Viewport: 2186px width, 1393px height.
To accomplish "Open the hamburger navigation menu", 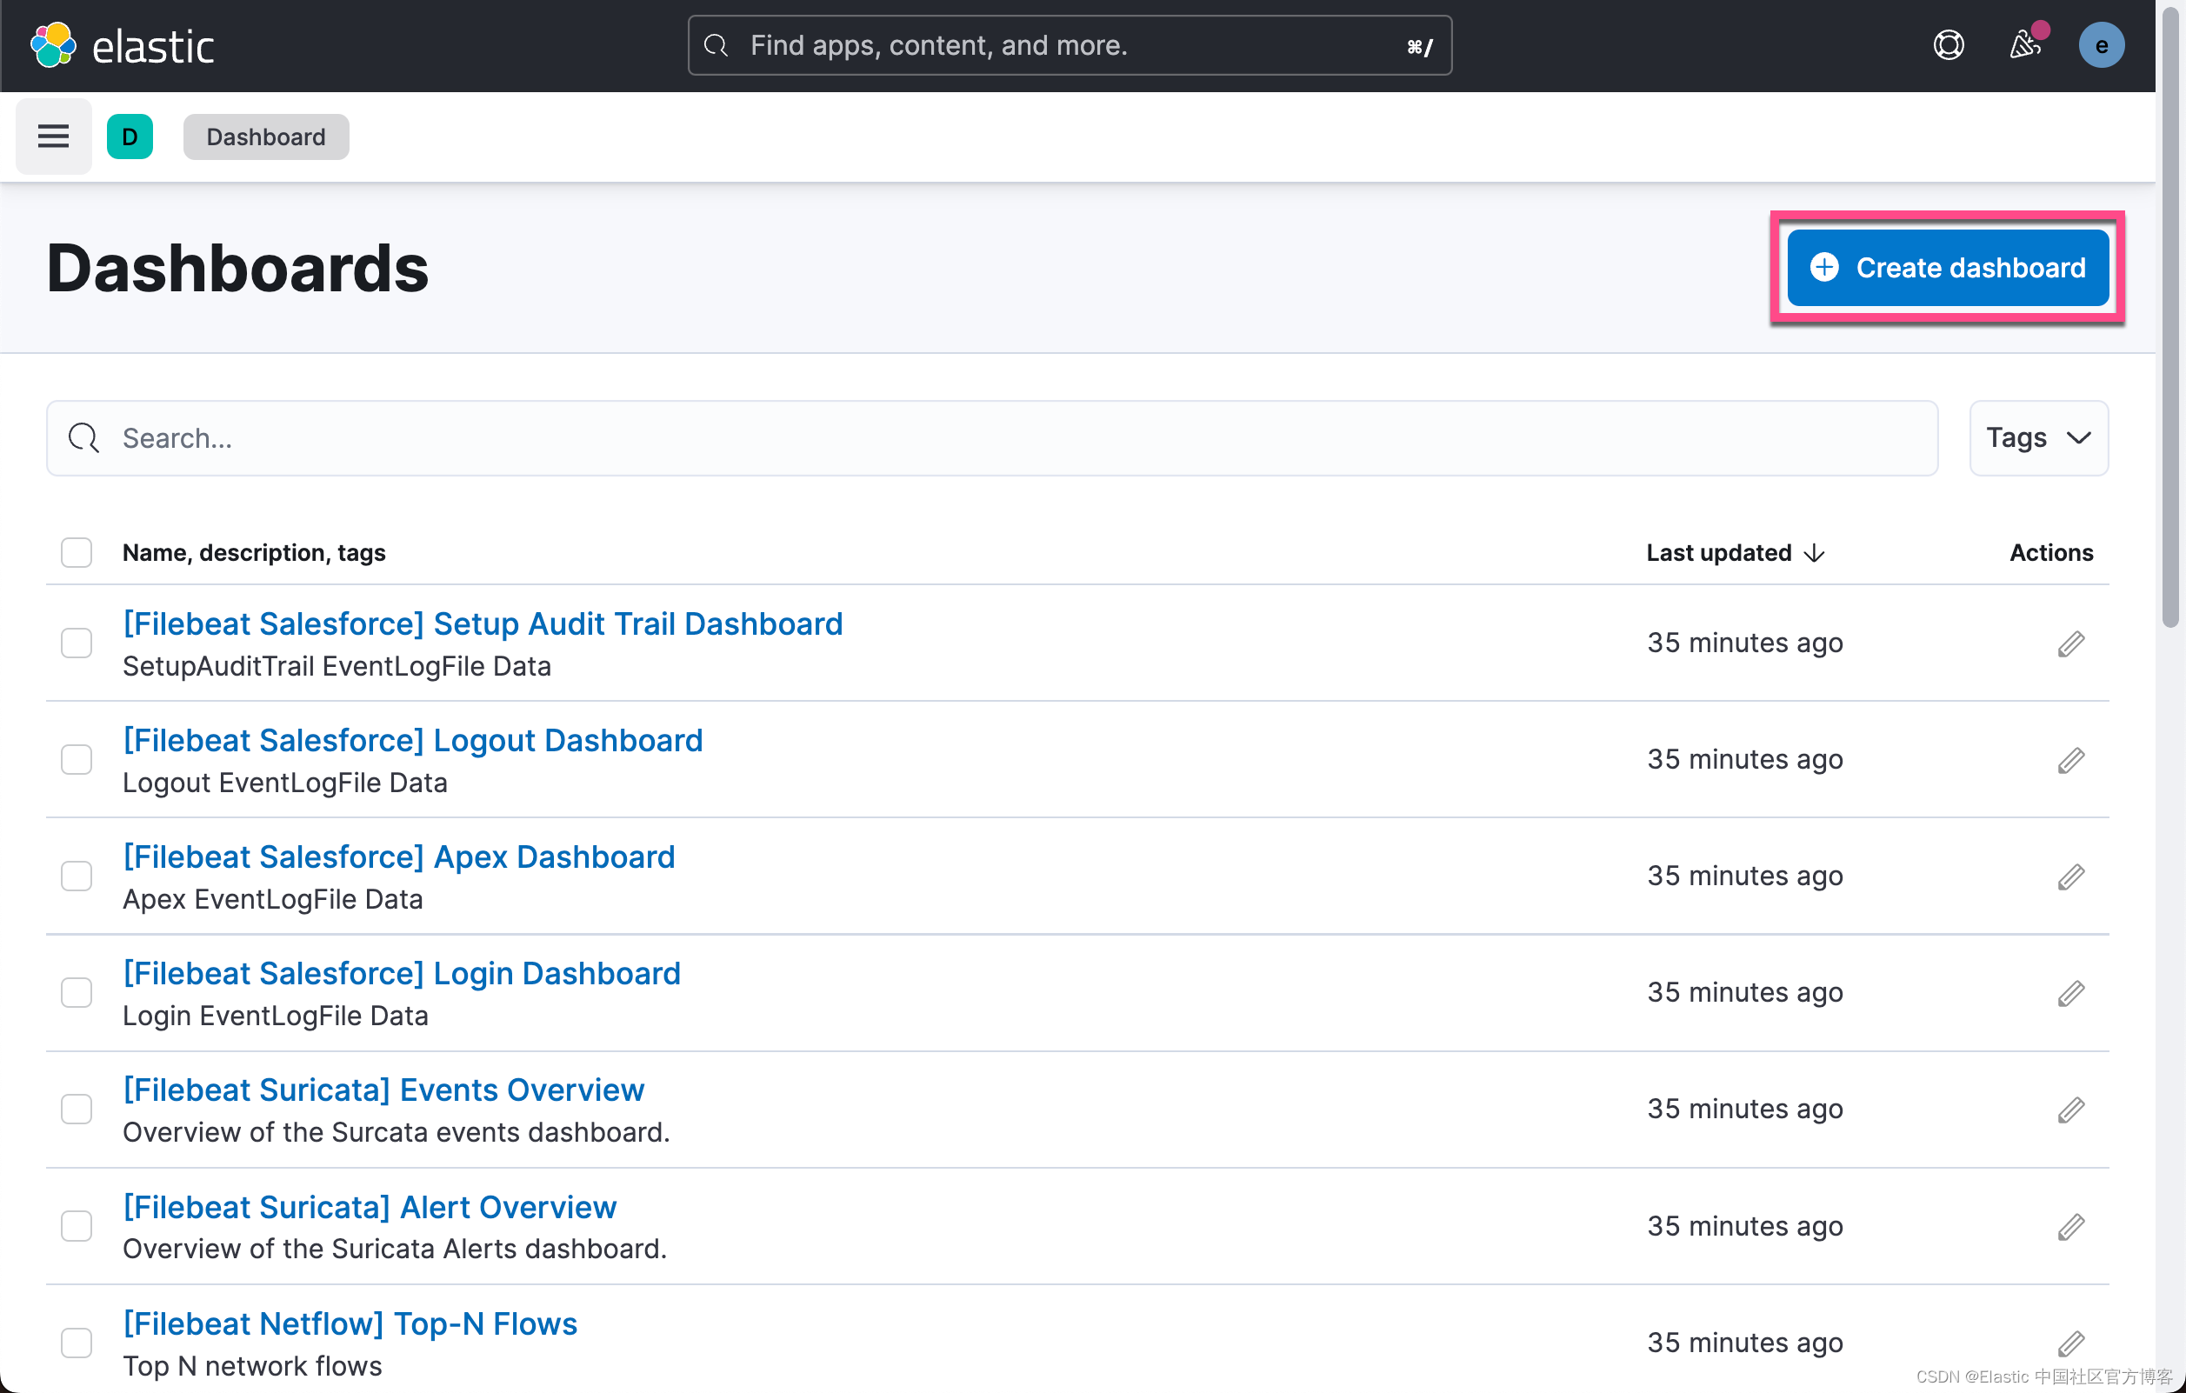I will click(x=53, y=137).
